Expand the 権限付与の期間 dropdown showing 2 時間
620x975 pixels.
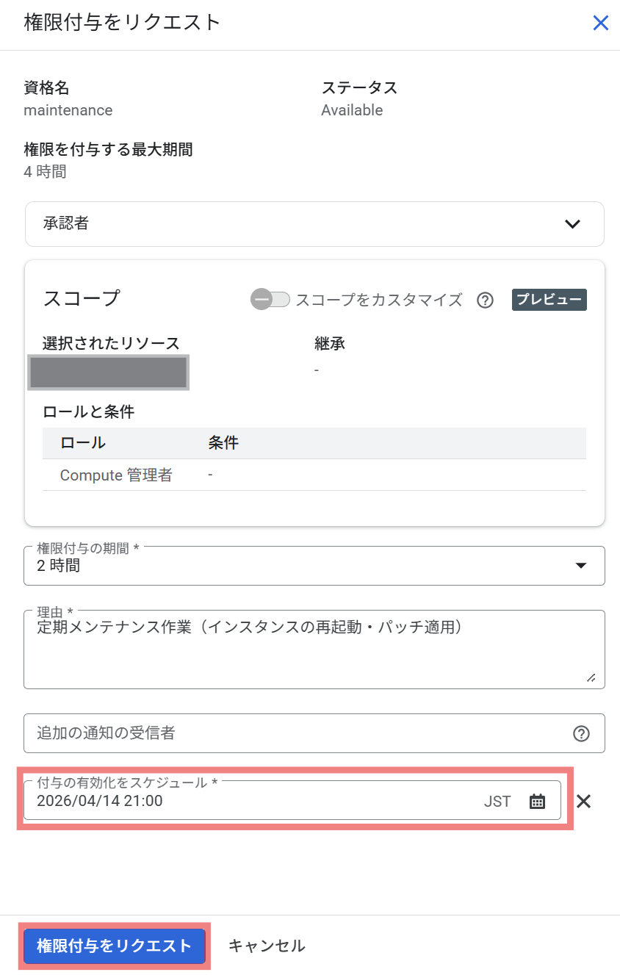click(582, 566)
